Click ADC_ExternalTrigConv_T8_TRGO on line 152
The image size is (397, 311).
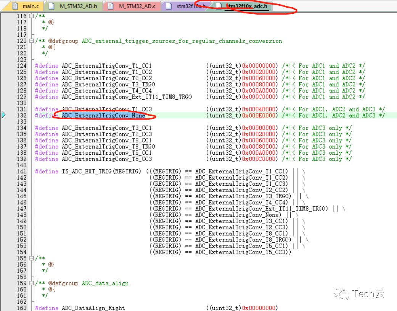242,240
